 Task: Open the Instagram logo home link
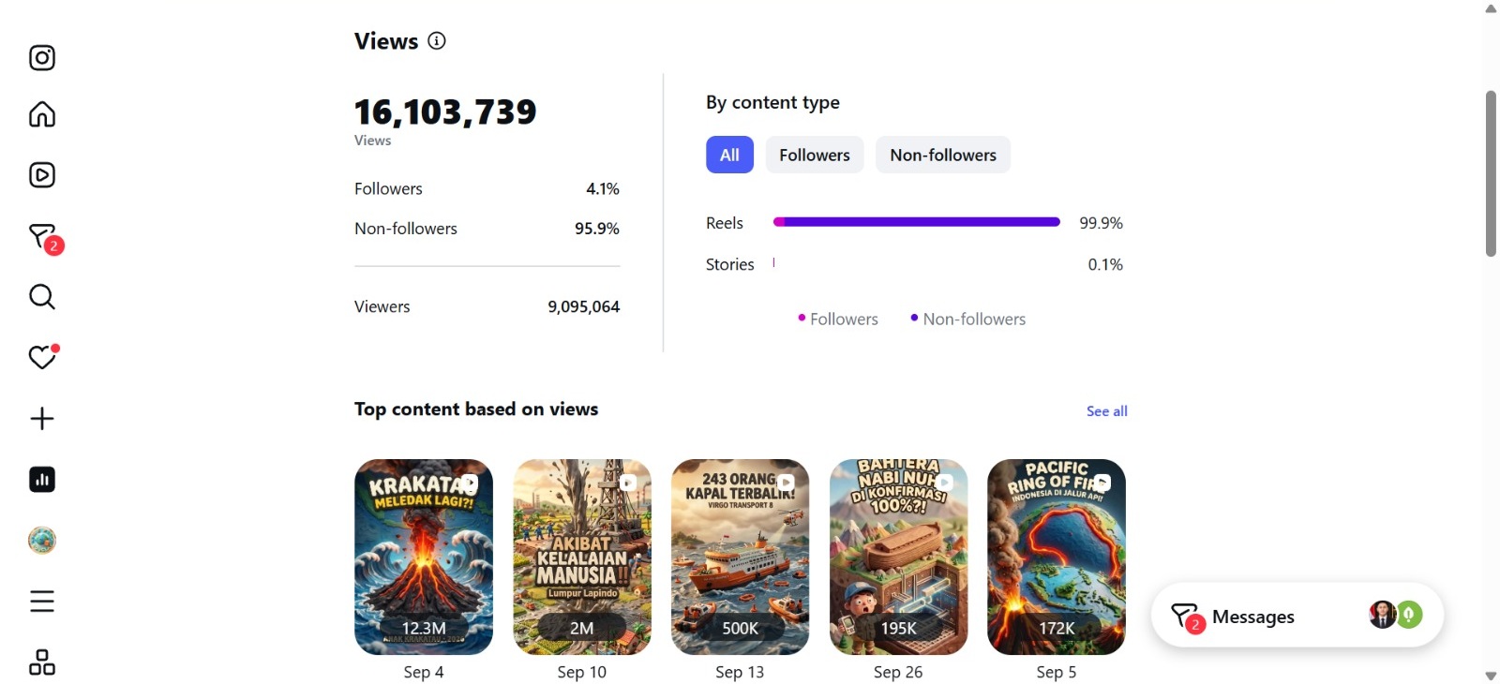(x=42, y=58)
